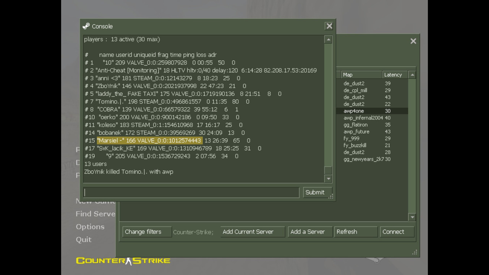Click "ZboYnik killed Tomino.|. with awp" line

pyautogui.click(x=129, y=171)
